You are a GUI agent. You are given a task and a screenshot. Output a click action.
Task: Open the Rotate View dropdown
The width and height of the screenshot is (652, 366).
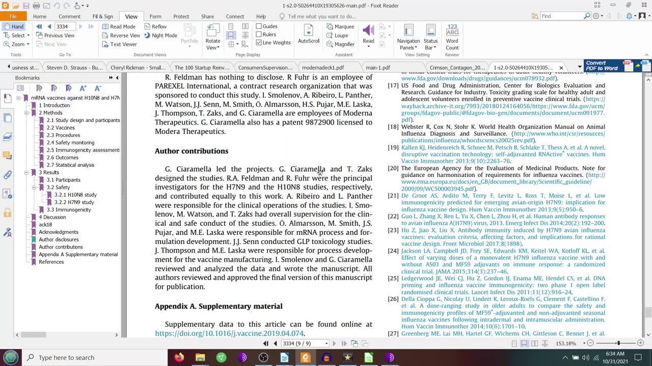pos(213,37)
